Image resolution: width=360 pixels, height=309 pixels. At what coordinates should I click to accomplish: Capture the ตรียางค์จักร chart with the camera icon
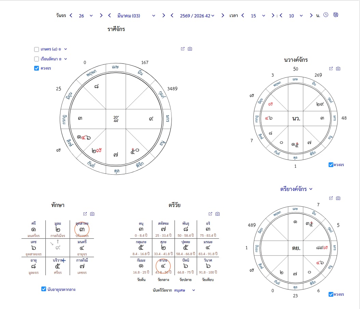coord(338,198)
